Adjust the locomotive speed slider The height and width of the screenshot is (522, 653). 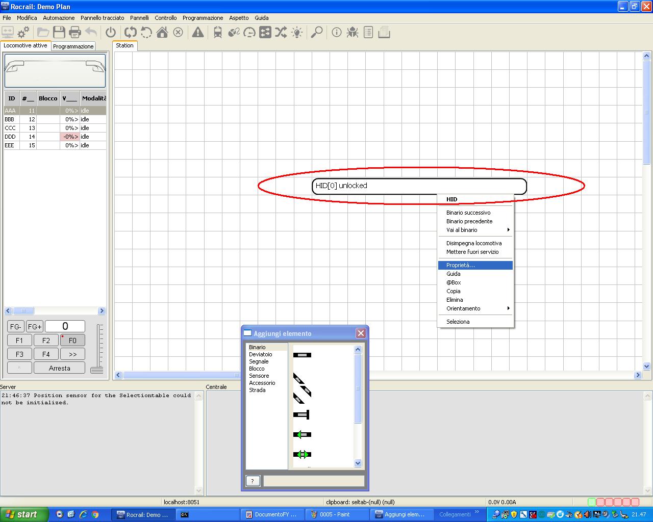[x=97, y=369]
